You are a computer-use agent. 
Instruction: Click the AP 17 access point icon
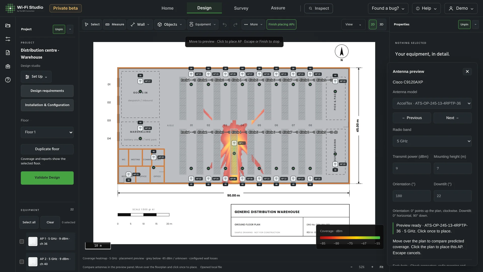point(140,81)
